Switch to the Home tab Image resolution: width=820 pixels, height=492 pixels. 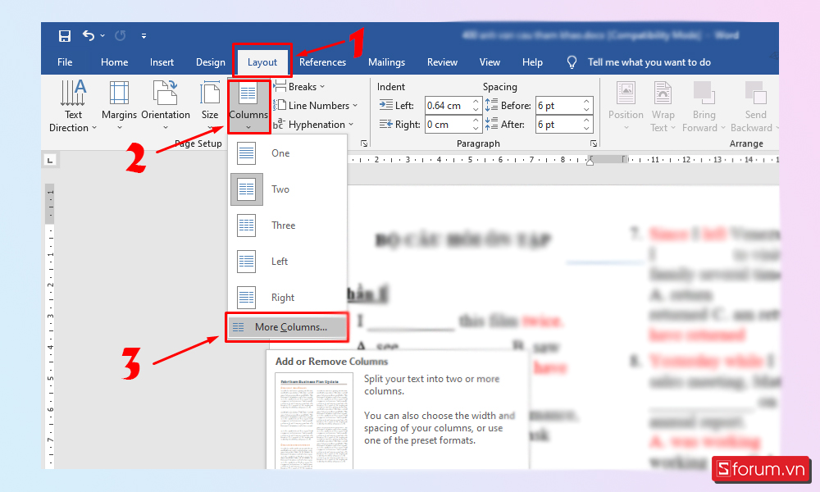pos(114,62)
